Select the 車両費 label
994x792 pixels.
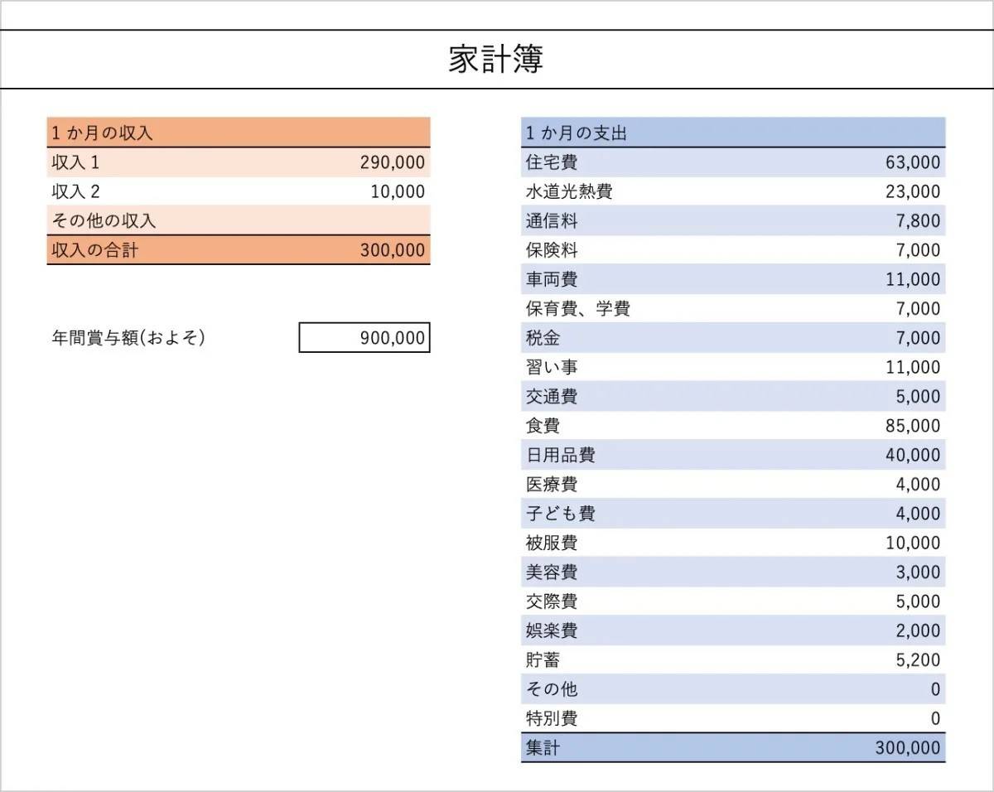tap(552, 279)
